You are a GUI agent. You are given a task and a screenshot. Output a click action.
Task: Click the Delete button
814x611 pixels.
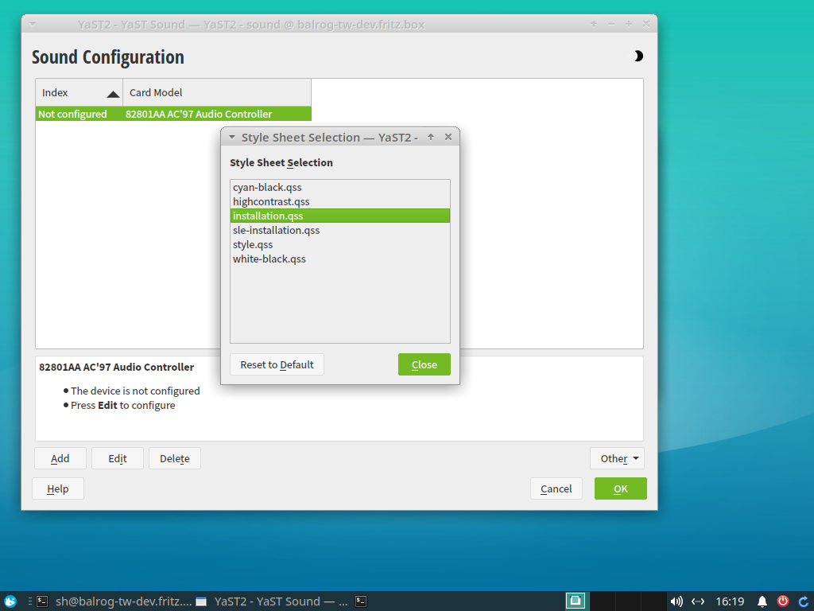[x=174, y=458]
